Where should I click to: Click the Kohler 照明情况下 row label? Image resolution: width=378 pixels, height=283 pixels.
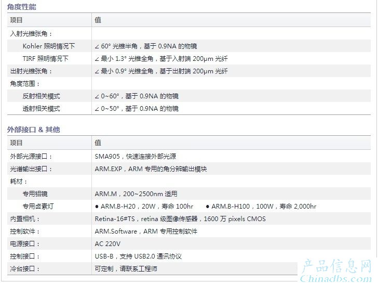point(49,46)
